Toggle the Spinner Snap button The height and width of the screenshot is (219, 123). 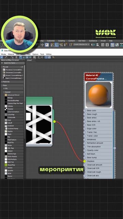(66, 45)
